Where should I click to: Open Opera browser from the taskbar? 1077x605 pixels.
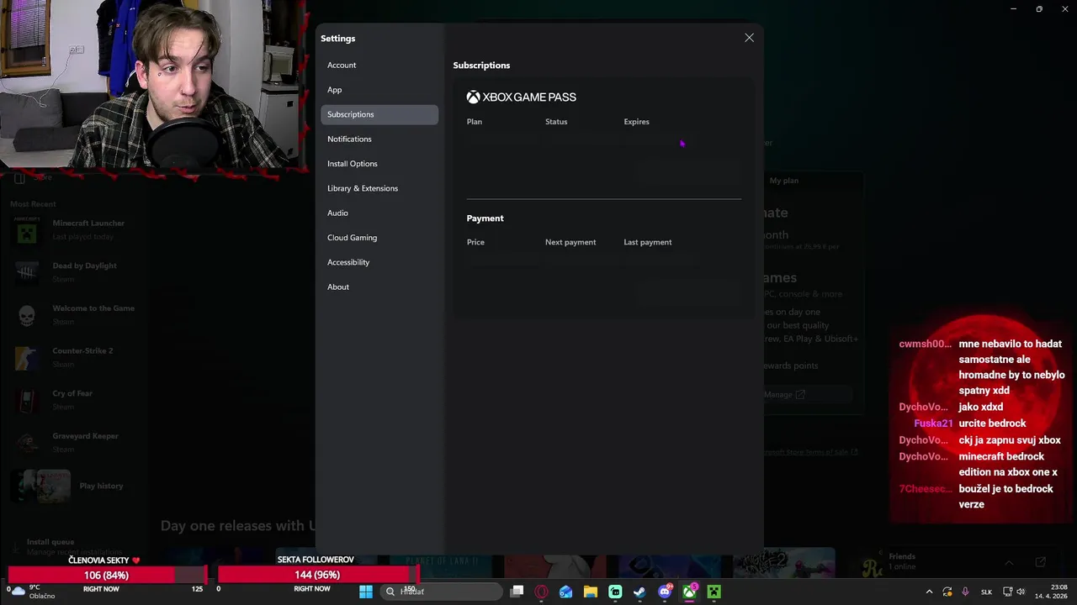tap(541, 592)
